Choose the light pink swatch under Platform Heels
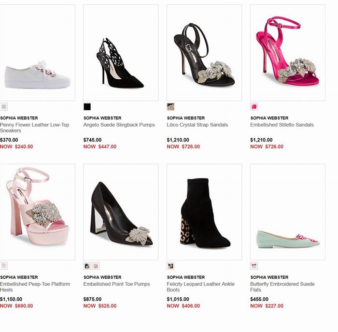This screenshot has width=338, height=332. click(4, 266)
